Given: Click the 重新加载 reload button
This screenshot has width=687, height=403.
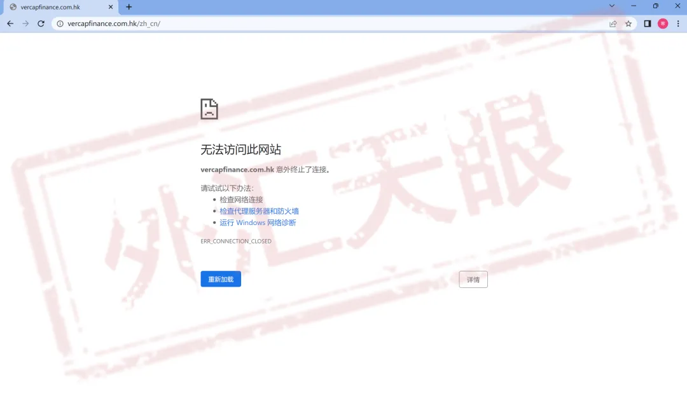Looking at the screenshot, I should (221, 279).
